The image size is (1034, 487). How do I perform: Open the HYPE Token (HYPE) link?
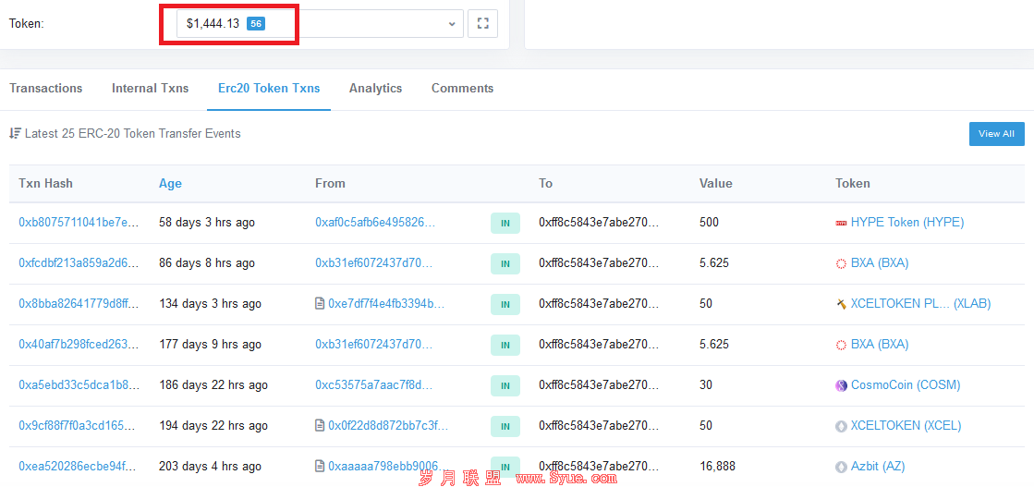tap(907, 223)
